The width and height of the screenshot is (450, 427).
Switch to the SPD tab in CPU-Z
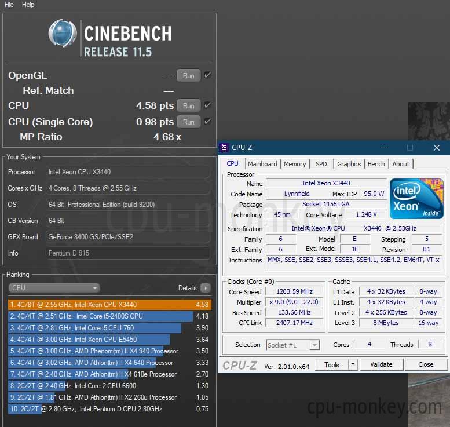point(321,164)
